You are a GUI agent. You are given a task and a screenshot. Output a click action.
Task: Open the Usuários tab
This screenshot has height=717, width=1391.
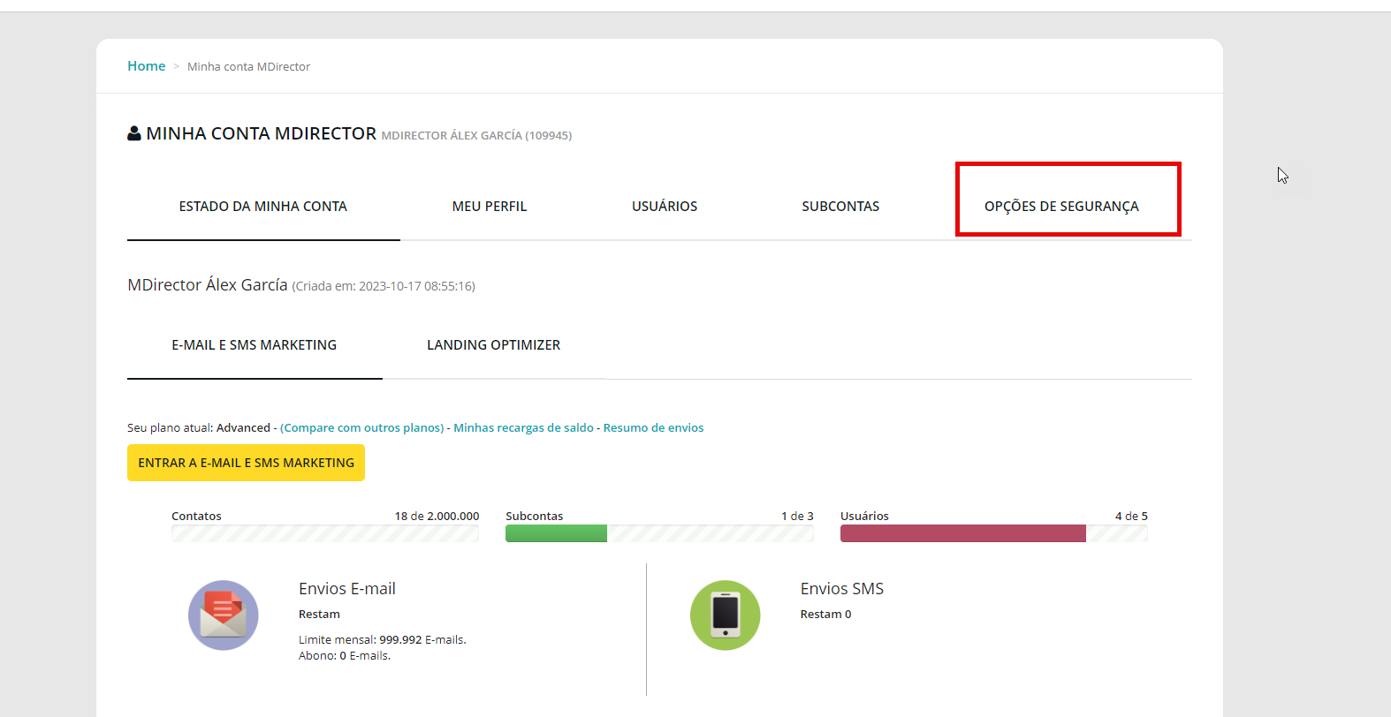click(x=664, y=207)
